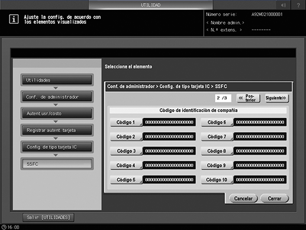Select the SSFC item in the tree
Screen dimensions: 306x230
click(57, 164)
